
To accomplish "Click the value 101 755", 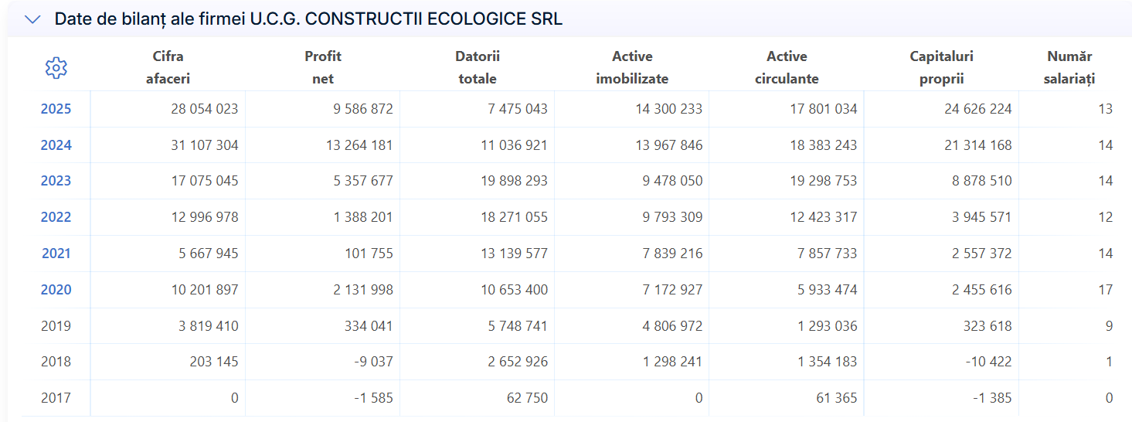I will click(370, 254).
